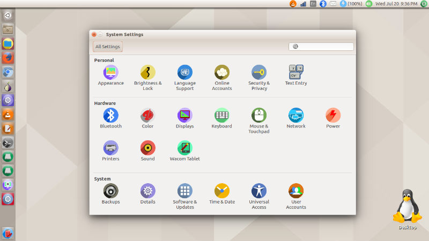Open the Ubuntu Dash launcher
Screen dimensions: 429x241
click(8, 16)
